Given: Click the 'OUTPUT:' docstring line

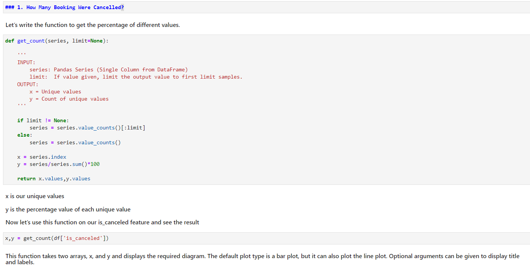Looking at the screenshot, I should [x=28, y=84].
